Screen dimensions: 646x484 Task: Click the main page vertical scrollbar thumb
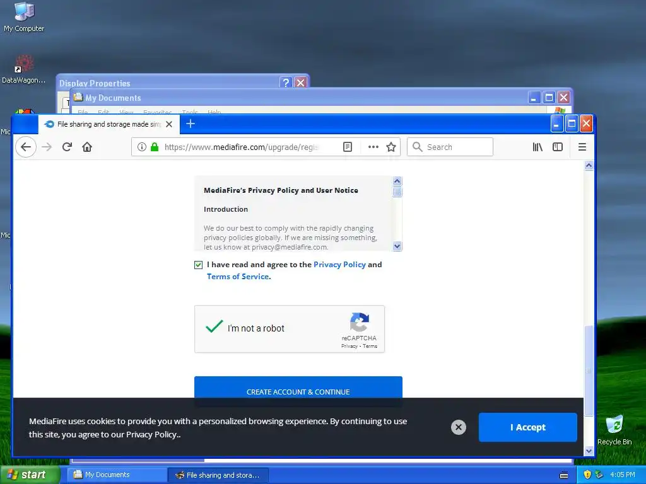[x=589, y=371]
